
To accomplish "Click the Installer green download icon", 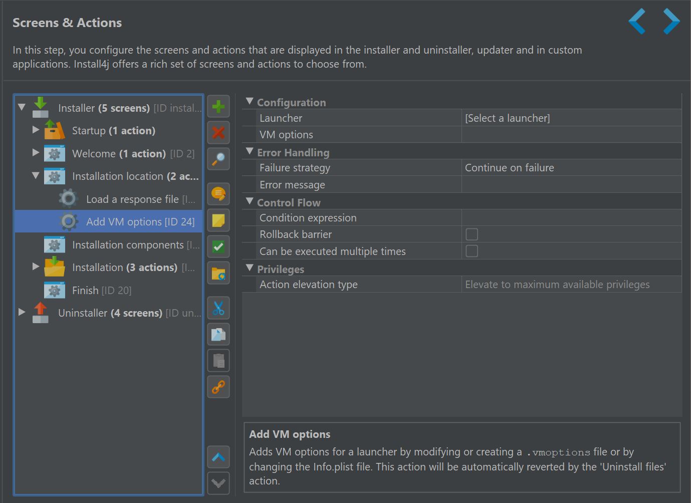I will (x=41, y=107).
